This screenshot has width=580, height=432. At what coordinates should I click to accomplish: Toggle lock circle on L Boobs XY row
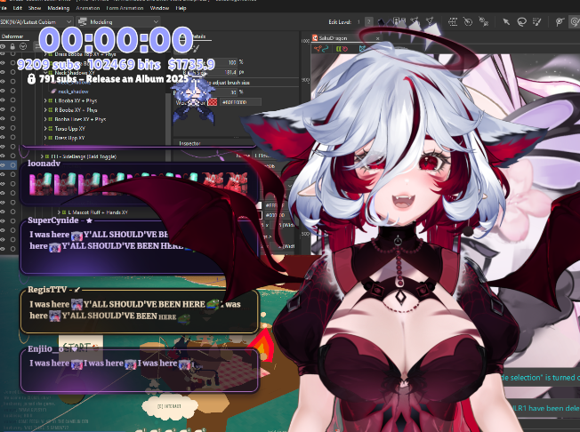tap(12, 100)
